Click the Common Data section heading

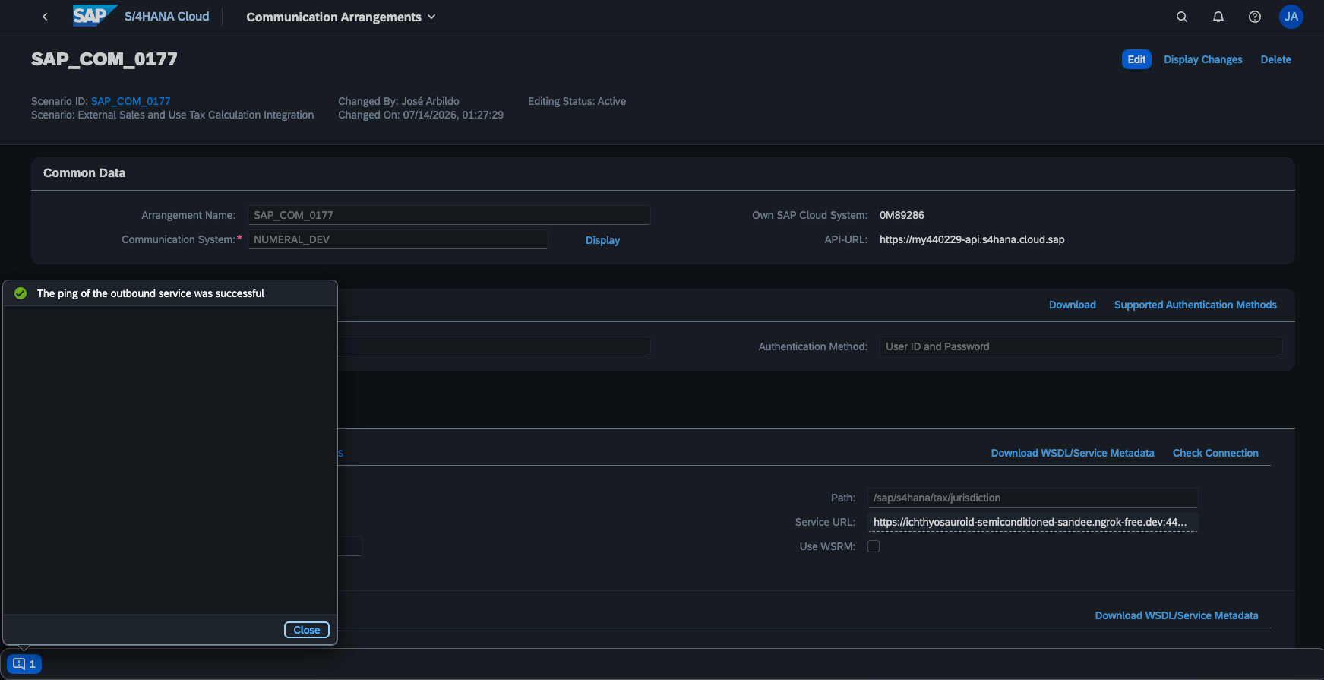pos(84,173)
